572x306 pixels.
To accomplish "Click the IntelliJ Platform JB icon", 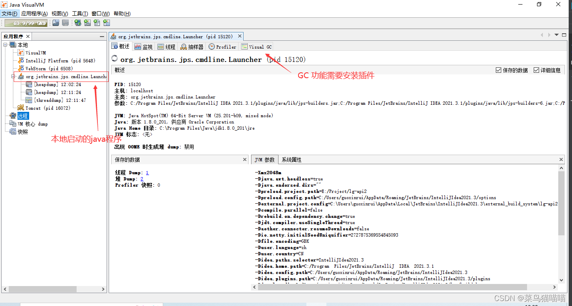I will click(x=21, y=61).
